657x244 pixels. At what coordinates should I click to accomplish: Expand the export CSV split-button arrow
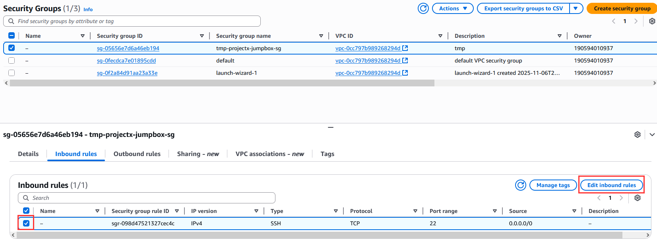(x=576, y=8)
